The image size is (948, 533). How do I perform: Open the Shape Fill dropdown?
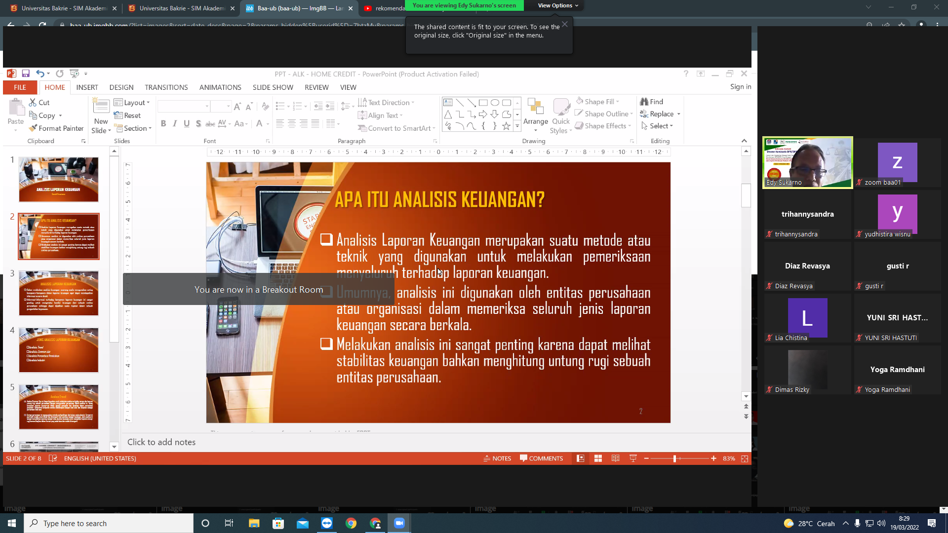(597, 102)
